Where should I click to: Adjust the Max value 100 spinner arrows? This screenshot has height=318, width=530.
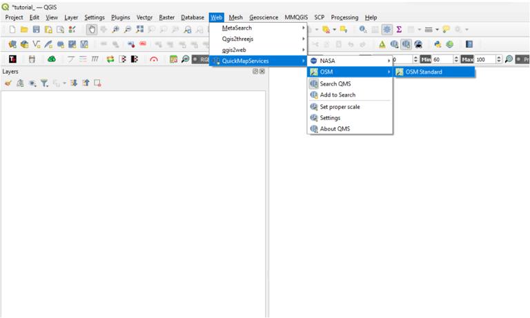click(x=499, y=59)
